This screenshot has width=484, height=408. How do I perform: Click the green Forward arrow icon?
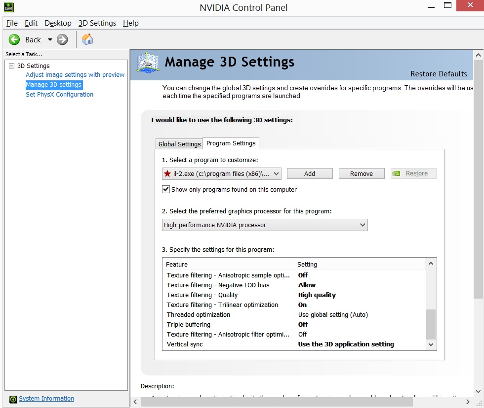click(62, 39)
